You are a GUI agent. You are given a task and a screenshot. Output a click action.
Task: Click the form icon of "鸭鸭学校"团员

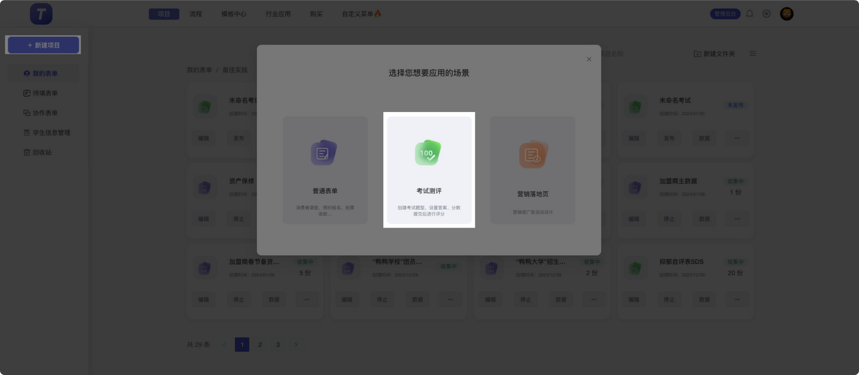pos(348,268)
